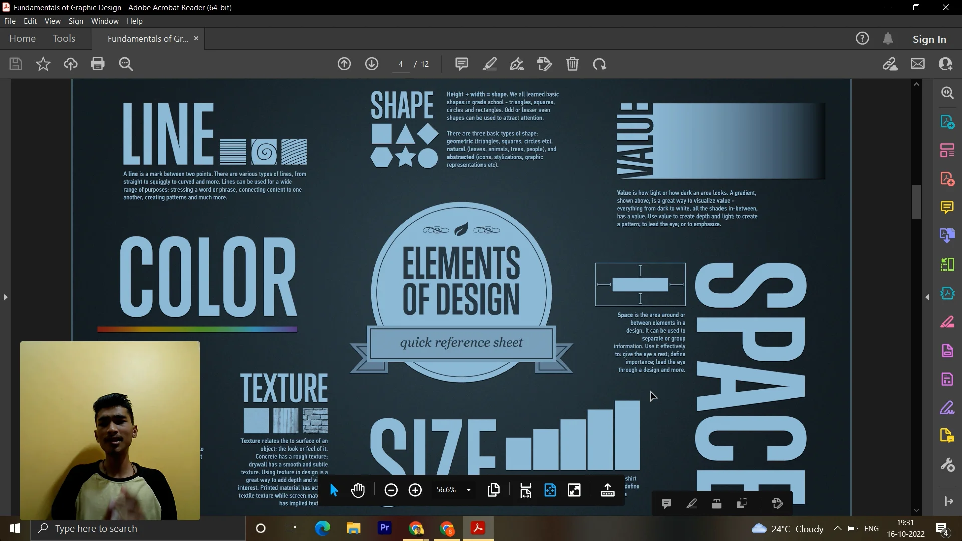Image resolution: width=962 pixels, height=541 pixels.
Task: Click the search zoom icon atop right sidebar
Action: tap(947, 93)
